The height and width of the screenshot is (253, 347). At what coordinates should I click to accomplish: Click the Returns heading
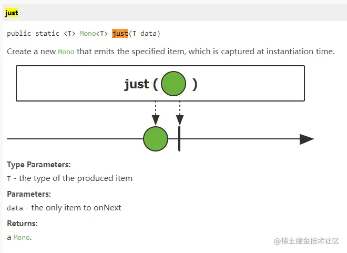23,224
